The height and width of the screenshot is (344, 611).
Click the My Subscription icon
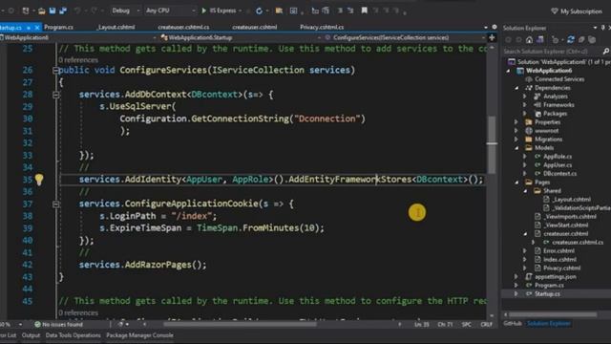555,11
